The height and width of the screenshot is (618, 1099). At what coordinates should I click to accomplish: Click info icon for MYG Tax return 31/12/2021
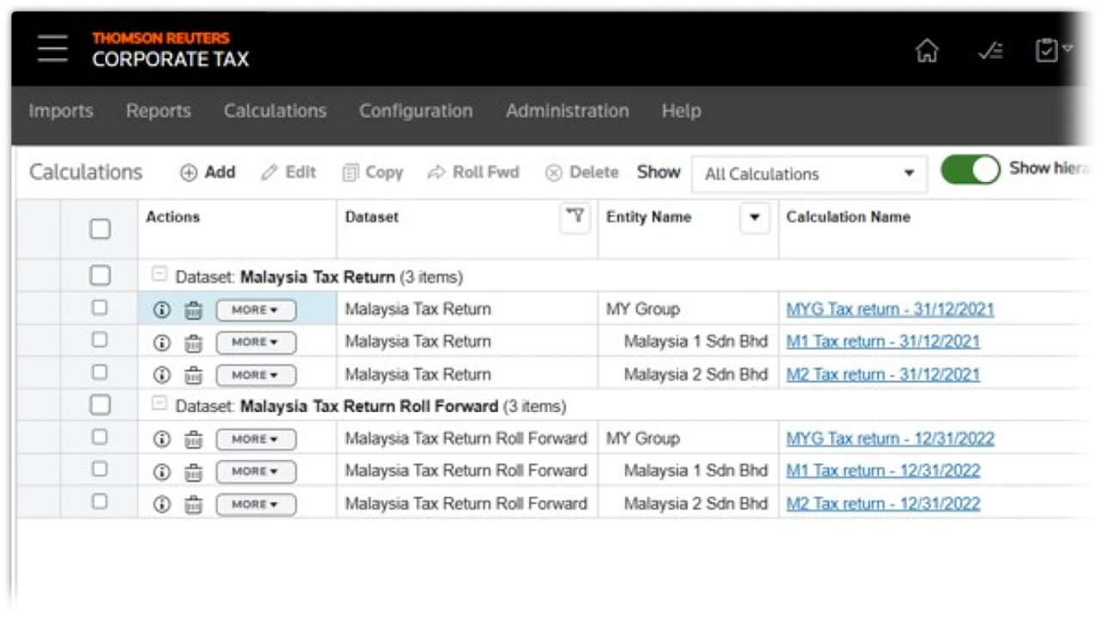(161, 310)
